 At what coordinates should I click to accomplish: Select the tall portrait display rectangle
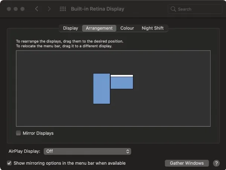coord(102,89)
